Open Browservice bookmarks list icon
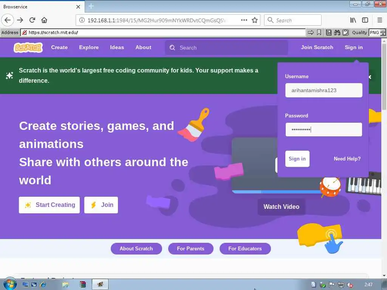 329,32
